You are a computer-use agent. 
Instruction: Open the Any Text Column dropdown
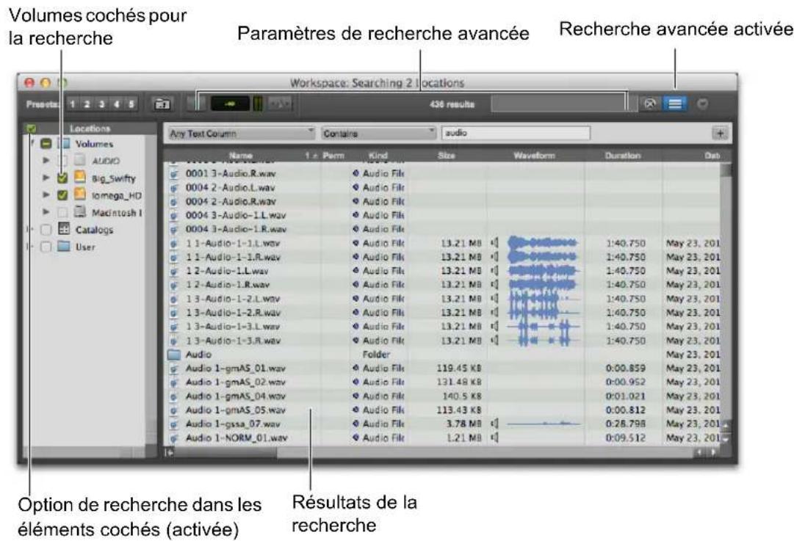pyautogui.click(x=242, y=133)
